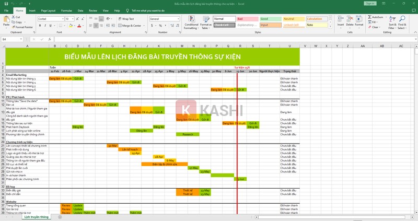
Task: Decrease the font size
Action: (x=83, y=19)
